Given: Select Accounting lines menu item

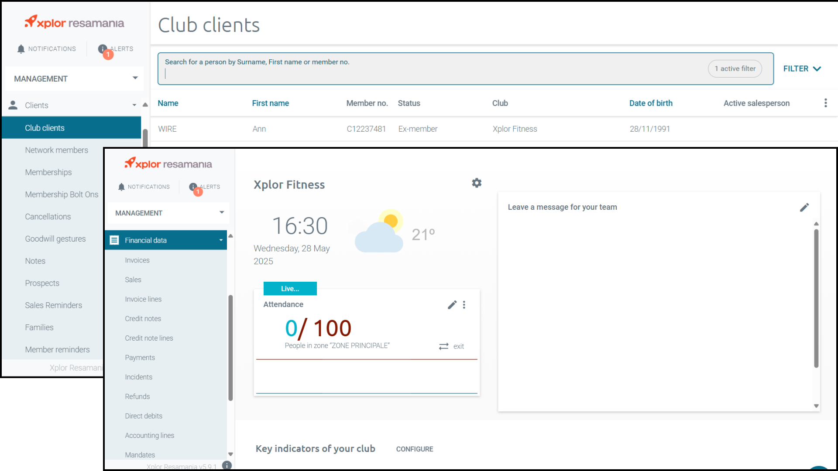Looking at the screenshot, I should [150, 436].
